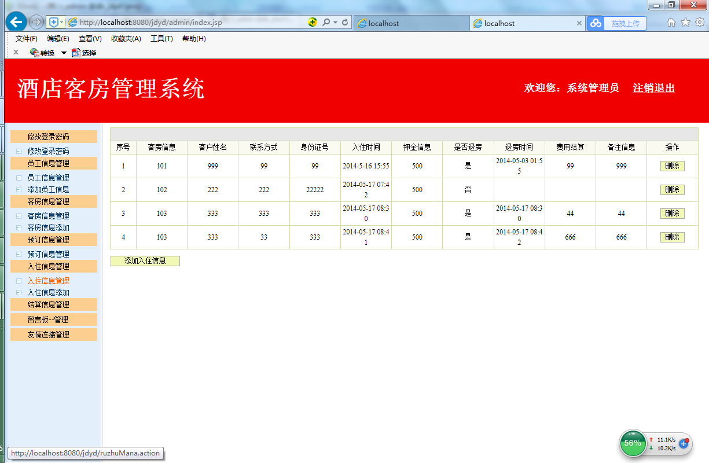Click the 注销退出 logout link
Screen dimensions: 709x463
654,88
